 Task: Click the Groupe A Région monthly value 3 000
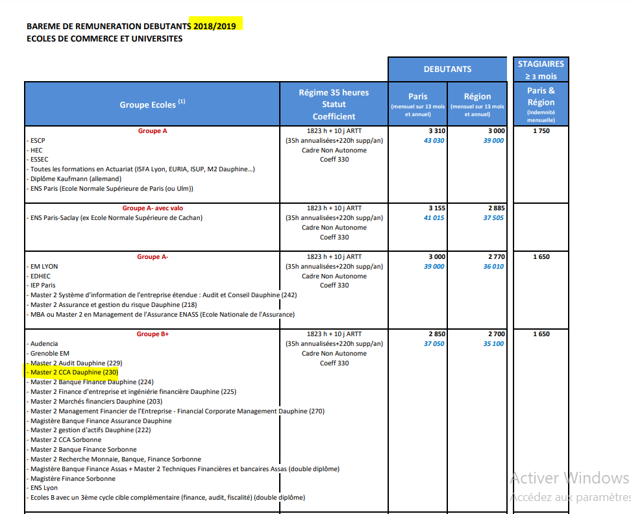[496, 131]
